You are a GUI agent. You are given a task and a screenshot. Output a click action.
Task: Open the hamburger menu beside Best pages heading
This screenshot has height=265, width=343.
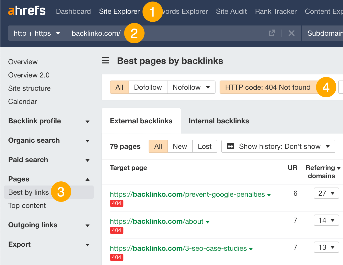click(105, 61)
